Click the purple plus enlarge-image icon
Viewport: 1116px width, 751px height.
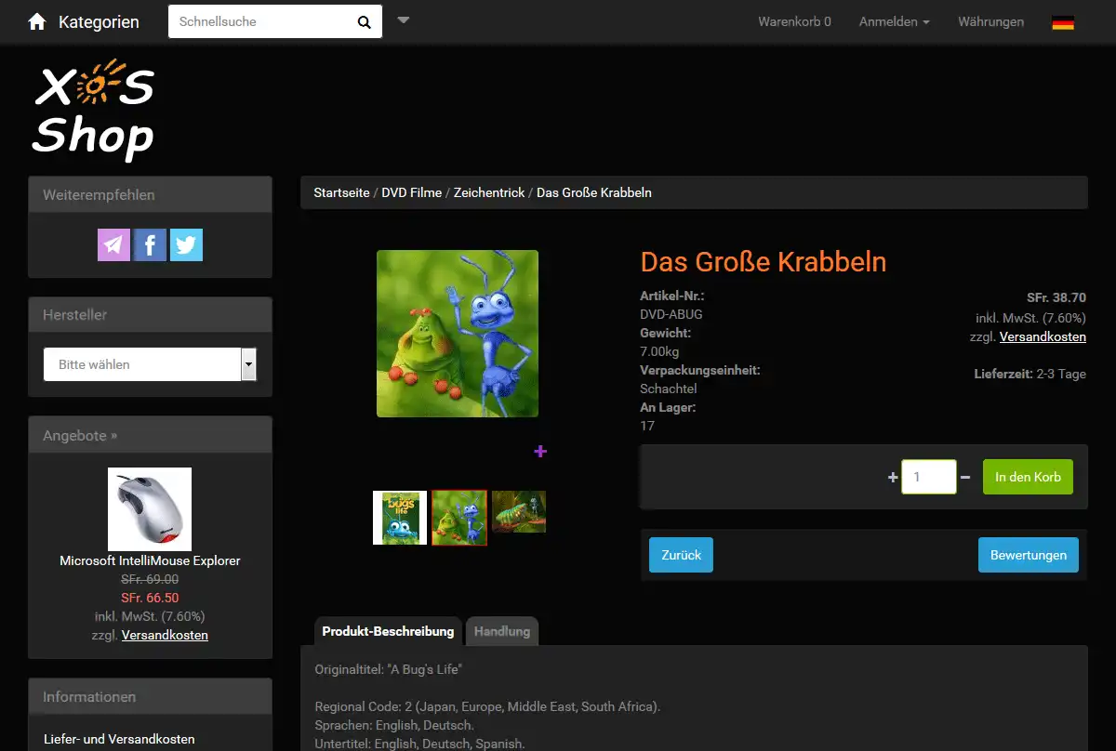click(x=540, y=452)
